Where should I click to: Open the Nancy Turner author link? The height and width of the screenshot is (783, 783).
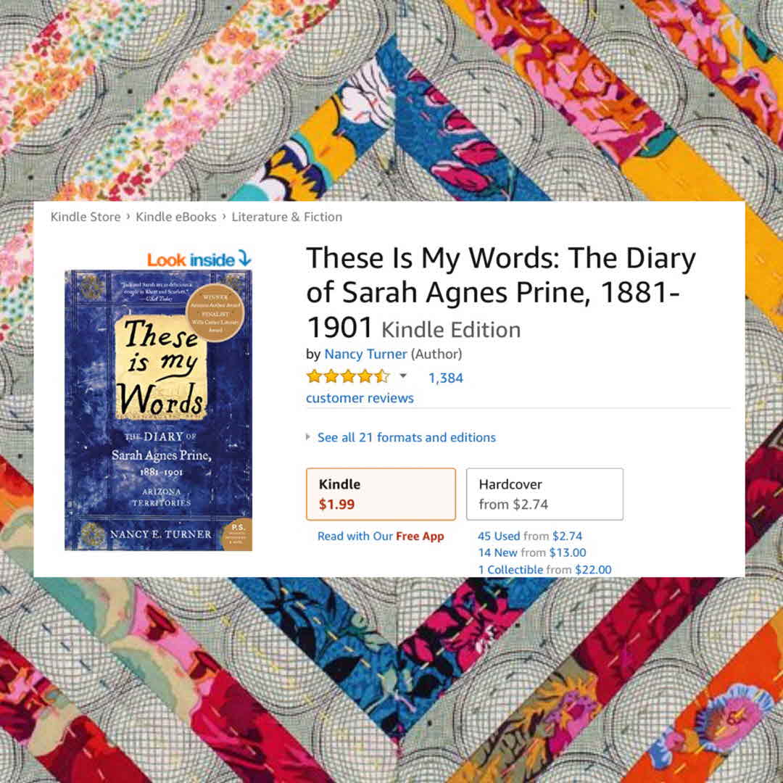coord(365,354)
